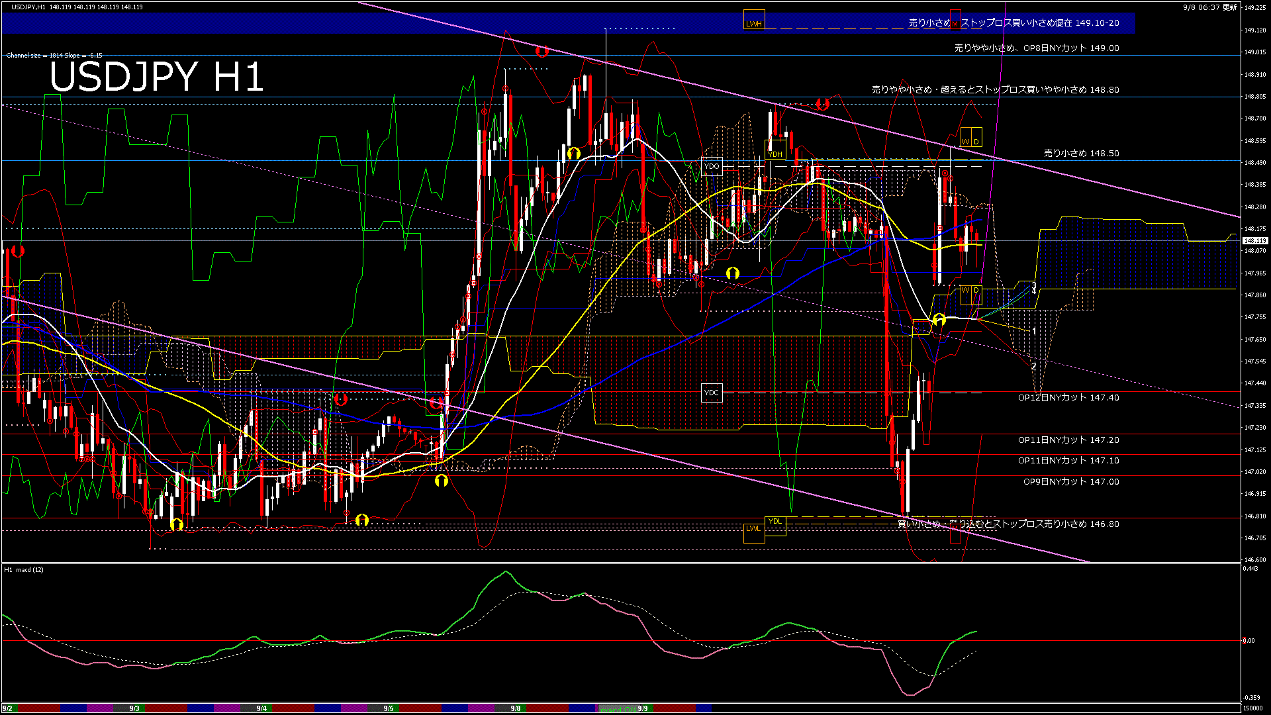
Task: Click the 9/8 06:37 更新 timestamp
Action: [1210, 7]
